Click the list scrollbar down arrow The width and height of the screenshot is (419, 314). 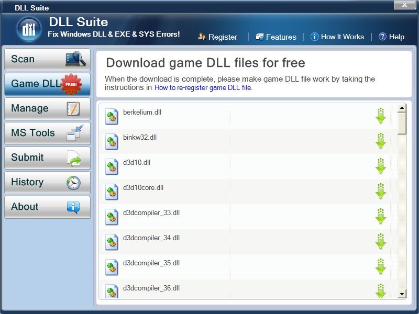point(402,294)
